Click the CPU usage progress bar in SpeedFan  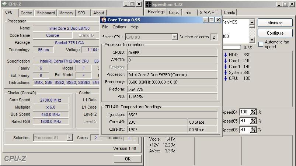[232, 47]
